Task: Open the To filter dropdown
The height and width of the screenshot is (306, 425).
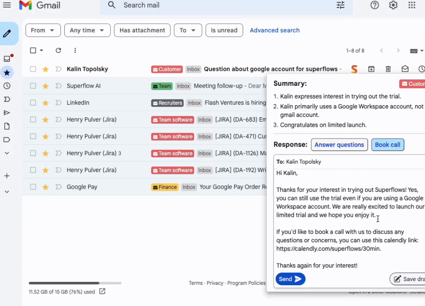Action: [x=188, y=30]
